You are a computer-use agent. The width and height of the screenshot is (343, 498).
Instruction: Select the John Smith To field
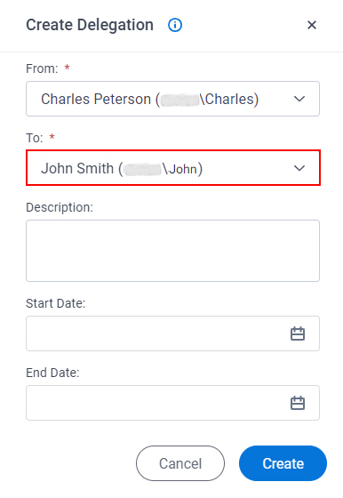pos(173,168)
